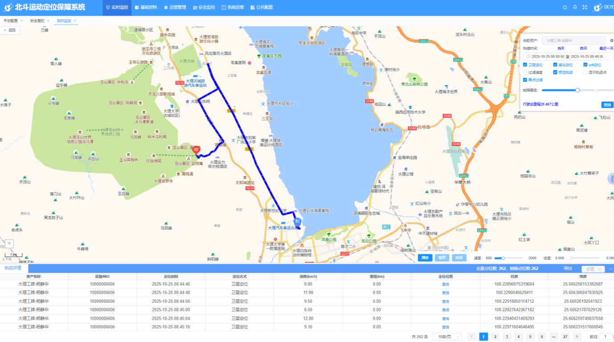614x342 pixels.
Task: Click the 定位时间 column header
Action: 171,277
